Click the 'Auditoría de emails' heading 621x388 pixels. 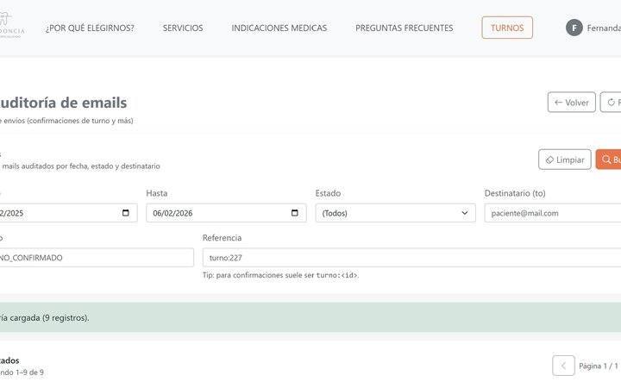point(63,103)
